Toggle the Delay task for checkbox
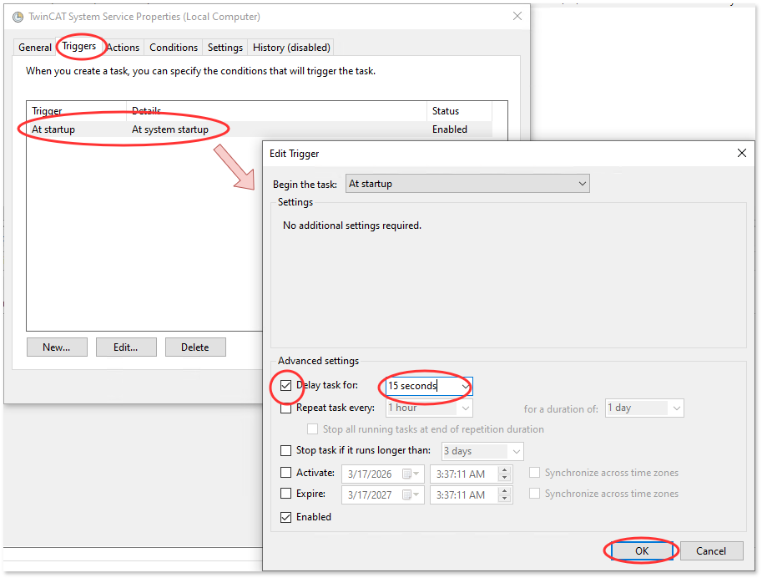 [x=287, y=386]
